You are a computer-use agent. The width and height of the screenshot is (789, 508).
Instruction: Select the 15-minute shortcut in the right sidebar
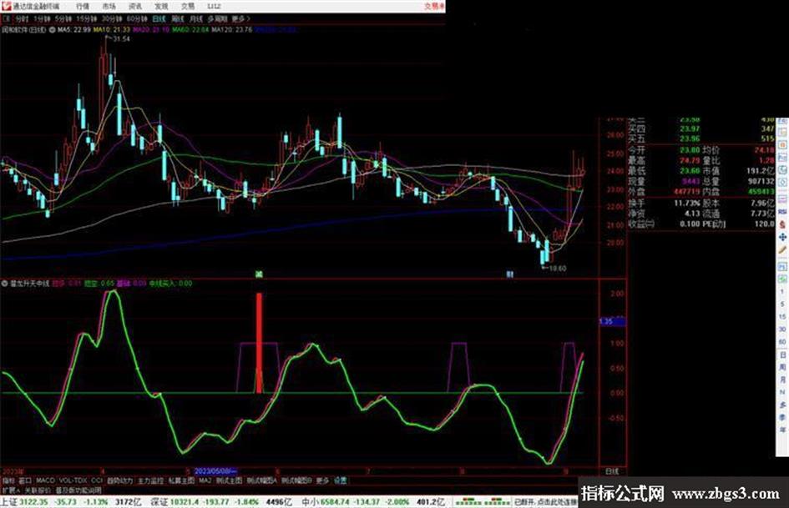point(782,317)
